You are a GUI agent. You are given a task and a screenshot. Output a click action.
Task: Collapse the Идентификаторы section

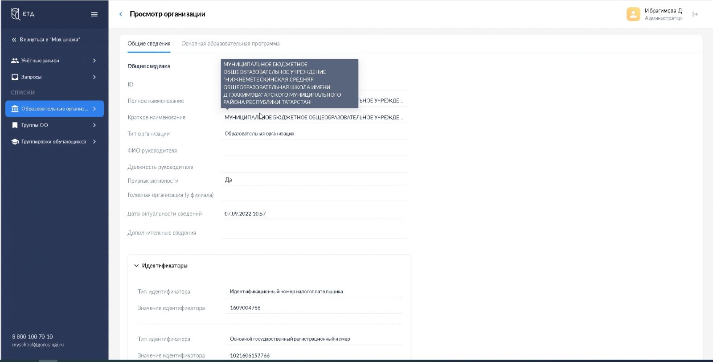[136, 266]
